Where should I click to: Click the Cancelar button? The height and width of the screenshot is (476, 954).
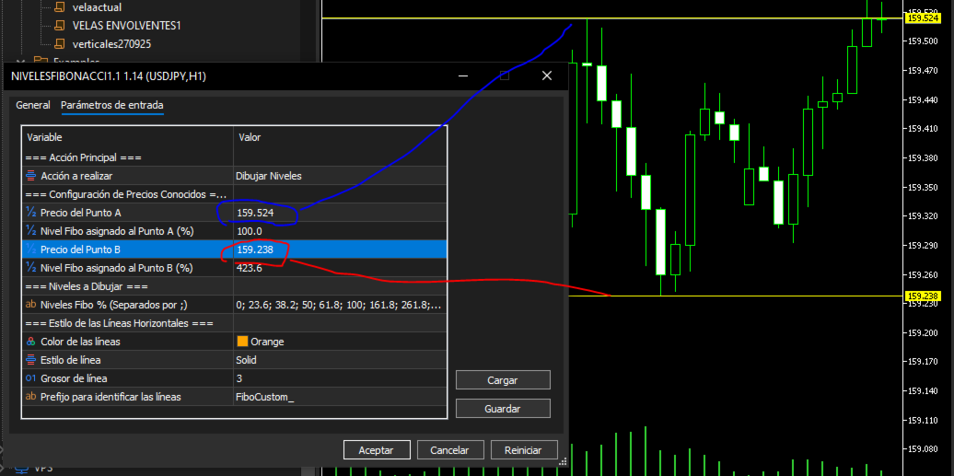(x=449, y=450)
